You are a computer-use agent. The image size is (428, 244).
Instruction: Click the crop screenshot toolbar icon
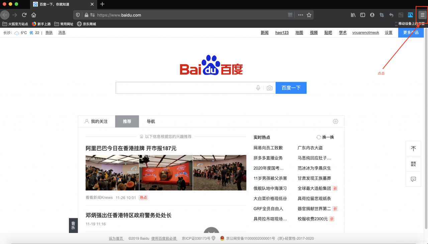pos(382,15)
